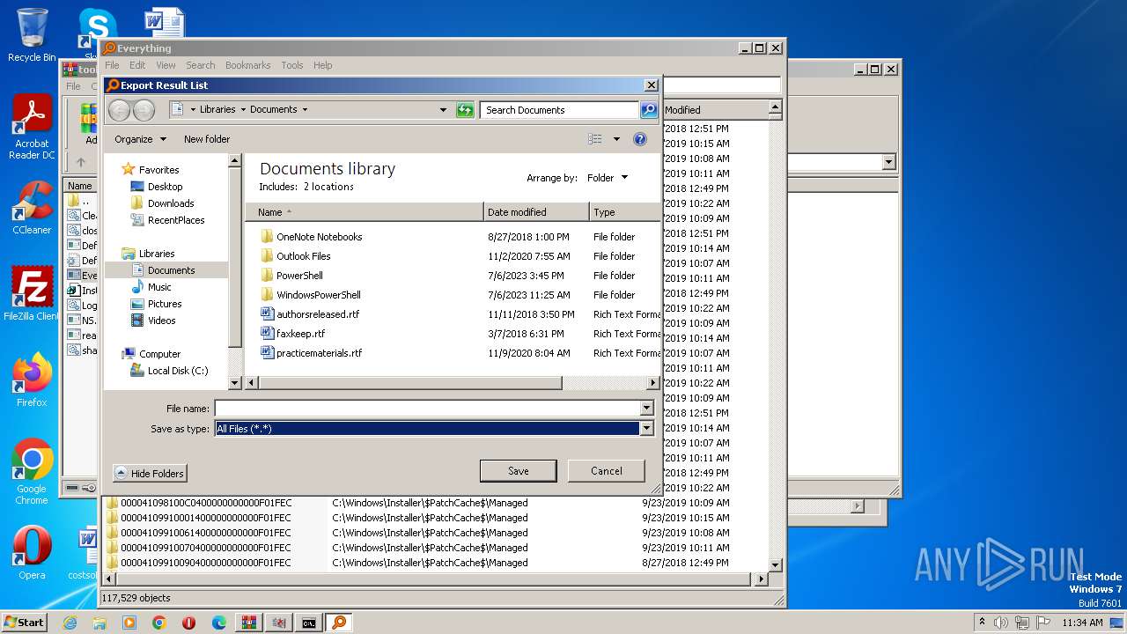Open Search menu in Everything window
The width and height of the screenshot is (1127, 634).
pyautogui.click(x=200, y=65)
